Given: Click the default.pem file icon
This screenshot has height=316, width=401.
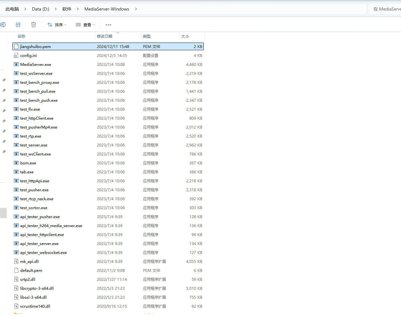Looking at the screenshot, I should [x=16, y=270].
